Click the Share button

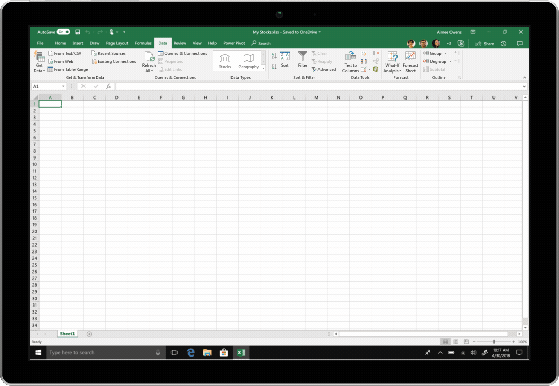485,44
